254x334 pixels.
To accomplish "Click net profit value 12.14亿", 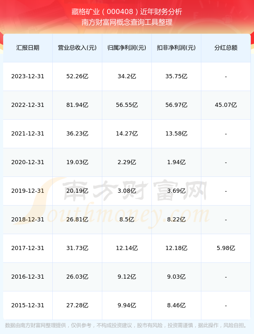I will click(127, 248).
